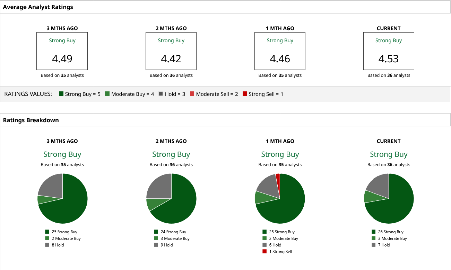This screenshot has height=270, width=451.
Task: Click the '24 Strong Buy' legend entry
Action: click(170, 232)
